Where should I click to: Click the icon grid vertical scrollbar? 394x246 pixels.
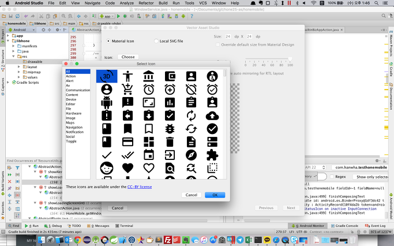tap(224, 73)
